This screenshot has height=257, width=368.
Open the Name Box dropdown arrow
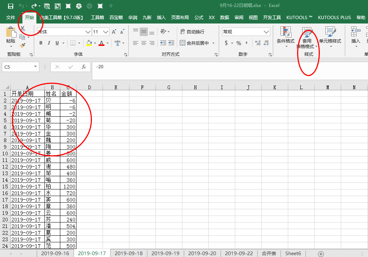35,67
